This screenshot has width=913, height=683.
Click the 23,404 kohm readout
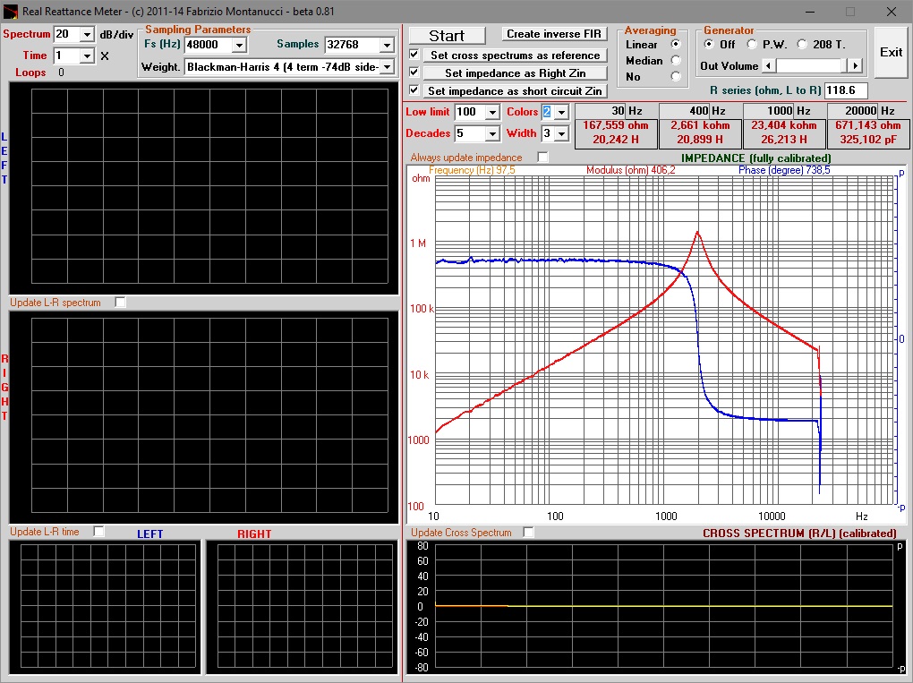784,125
